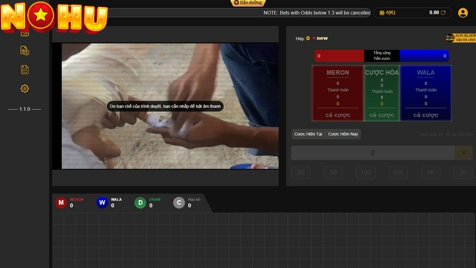This screenshot has width=476, height=268.
Task: Collapse the Dẫn đường navigation tab
Action: pos(248,3)
